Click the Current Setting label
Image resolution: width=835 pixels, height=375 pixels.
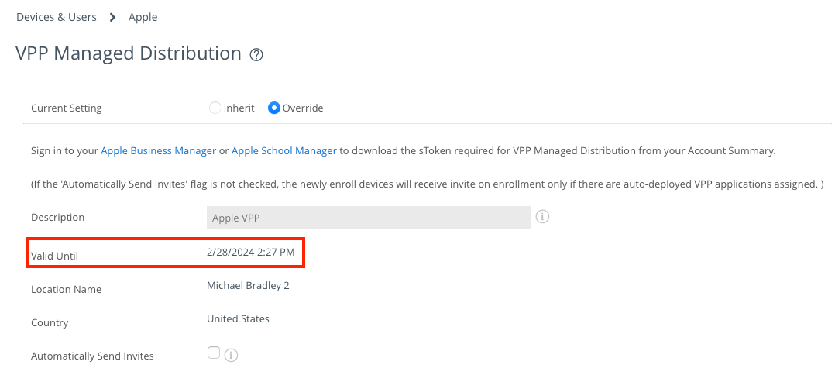66,108
